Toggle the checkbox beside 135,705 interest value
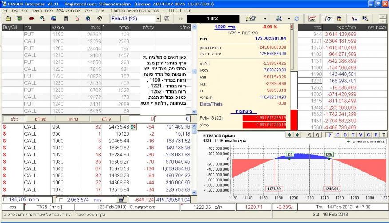This screenshot has width=389, height=223. point(5,200)
